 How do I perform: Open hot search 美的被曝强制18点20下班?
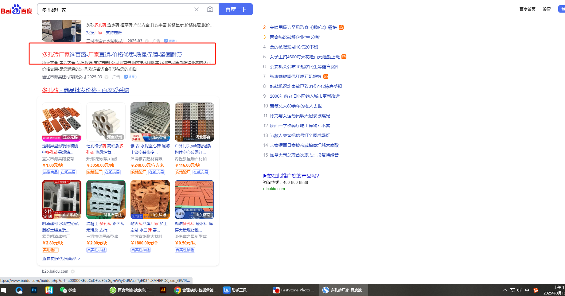click(x=294, y=47)
